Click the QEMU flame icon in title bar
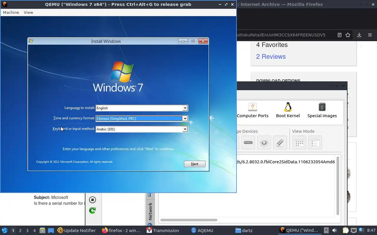 (x=4, y=4)
